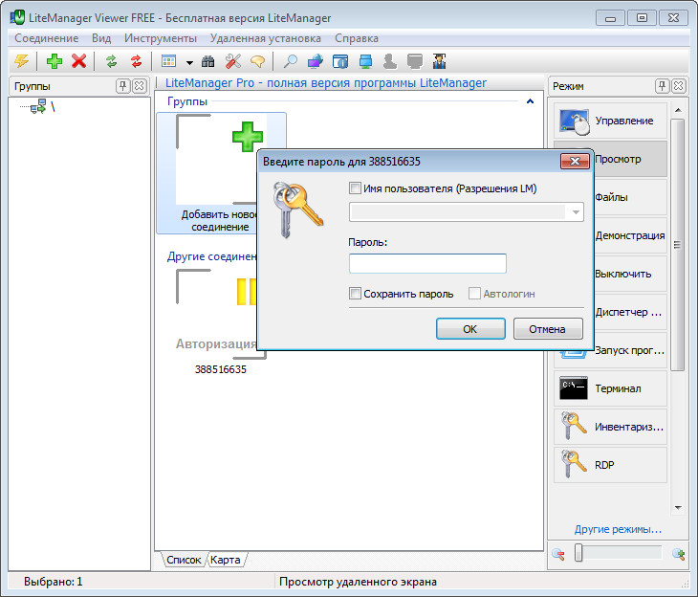Click the lightning bolt quick connect icon
Viewport: 698px width, 597px height.
click(x=21, y=61)
